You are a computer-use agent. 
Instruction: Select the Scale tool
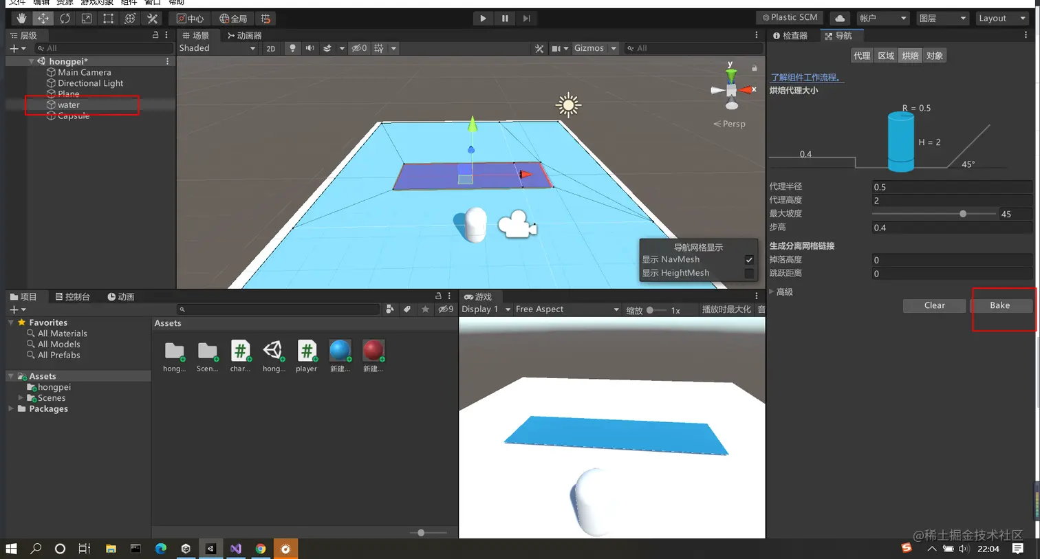87,19
